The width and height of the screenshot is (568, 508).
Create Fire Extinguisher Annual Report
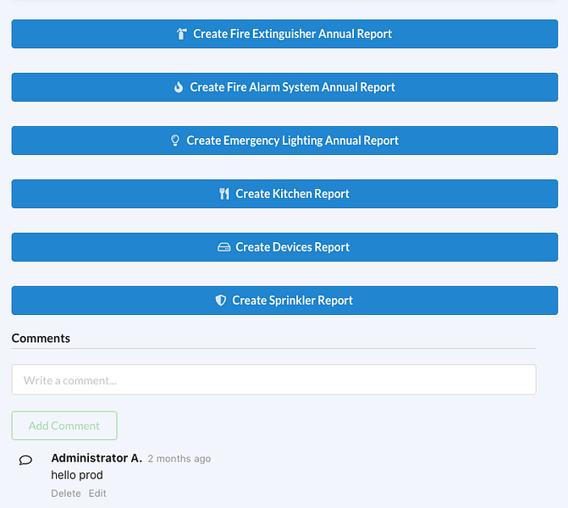click(x=284, y=34)
